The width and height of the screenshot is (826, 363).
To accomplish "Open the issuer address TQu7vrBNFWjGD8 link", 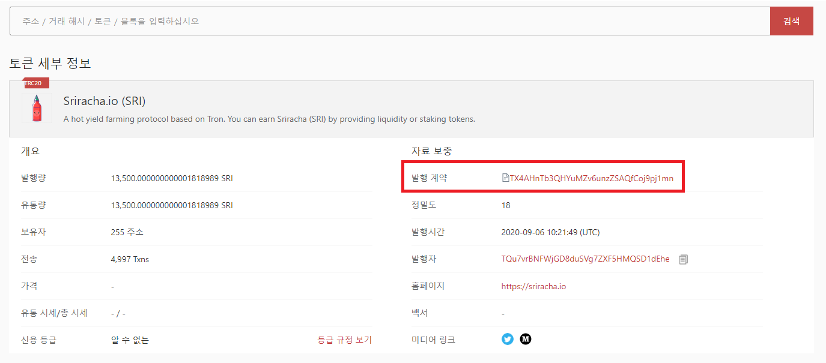I will (585, 259).
